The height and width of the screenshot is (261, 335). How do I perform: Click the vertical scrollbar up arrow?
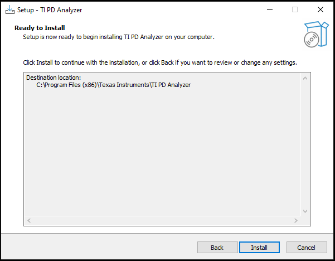coord(305,78)
